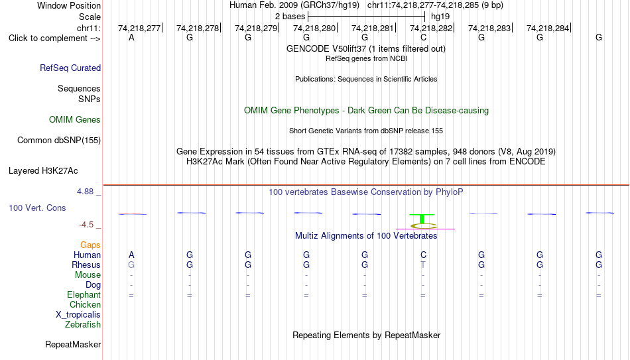Click the 74,218,277 position marker
Image resolution: width=630 pixels, height=360 pixels.
(139, 28)
